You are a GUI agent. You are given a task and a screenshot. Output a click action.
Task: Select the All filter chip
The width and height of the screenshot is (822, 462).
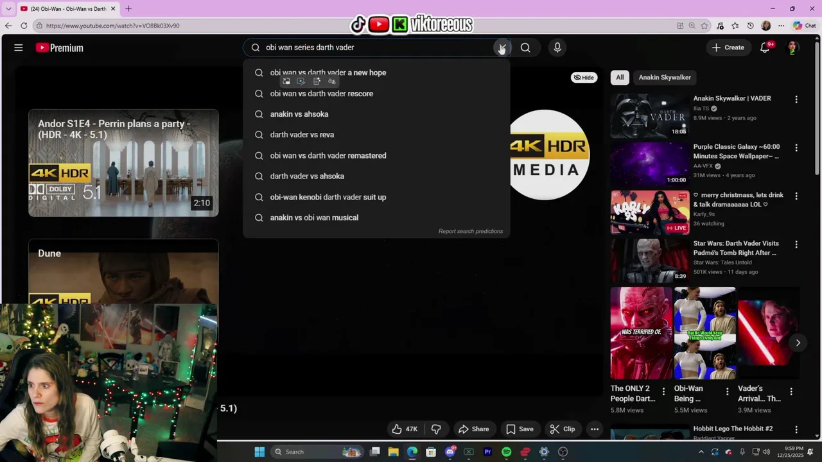[620, 77]
